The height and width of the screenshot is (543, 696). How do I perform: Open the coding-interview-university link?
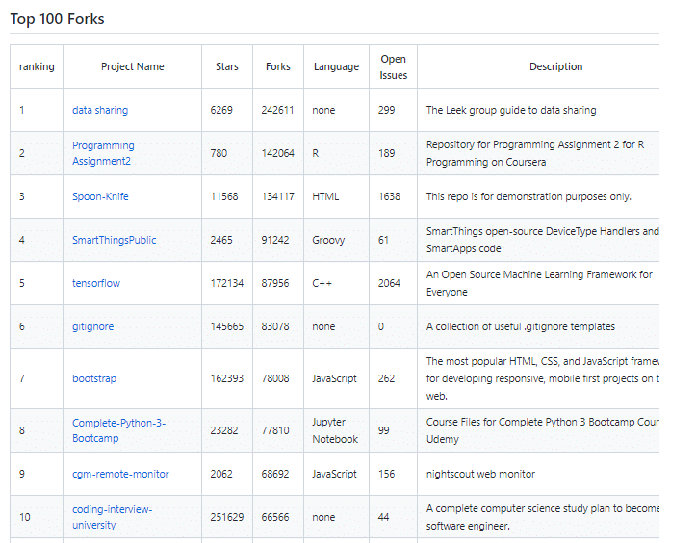[112, 517]
